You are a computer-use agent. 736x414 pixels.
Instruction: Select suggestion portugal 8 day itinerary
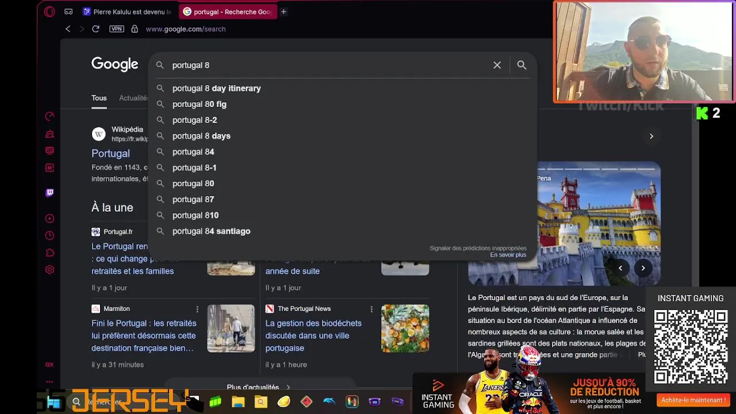tap(342, 89)
